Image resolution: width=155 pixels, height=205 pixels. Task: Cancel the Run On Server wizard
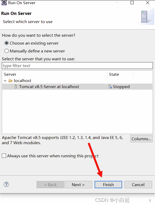point(138,185)
